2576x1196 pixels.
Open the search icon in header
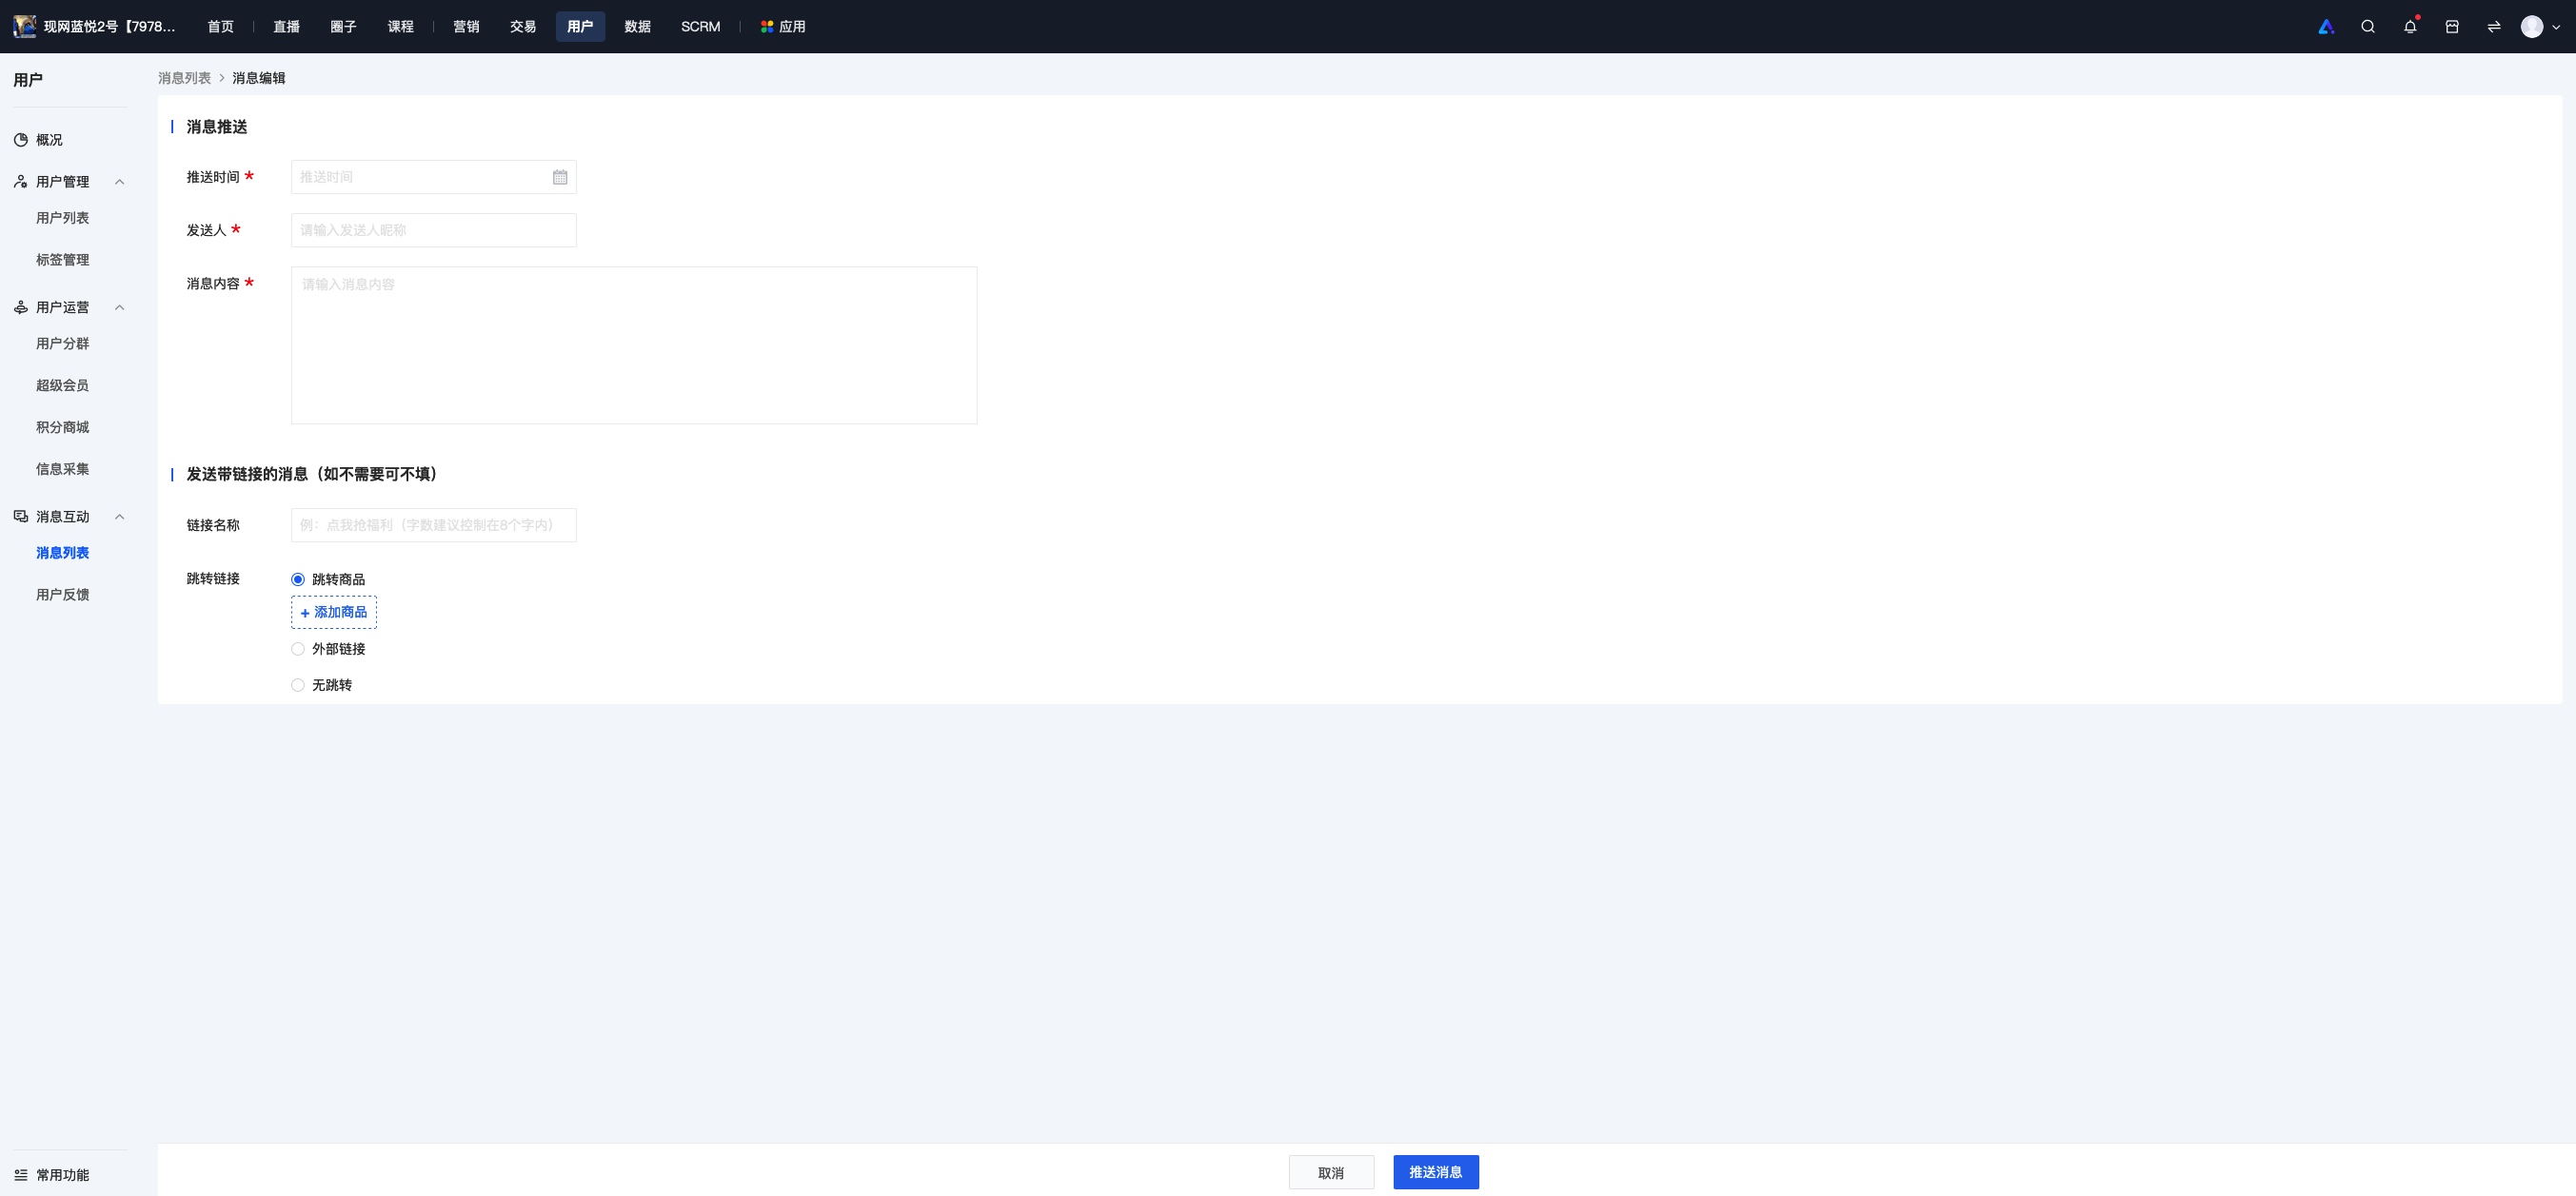tap(2368, 27)
